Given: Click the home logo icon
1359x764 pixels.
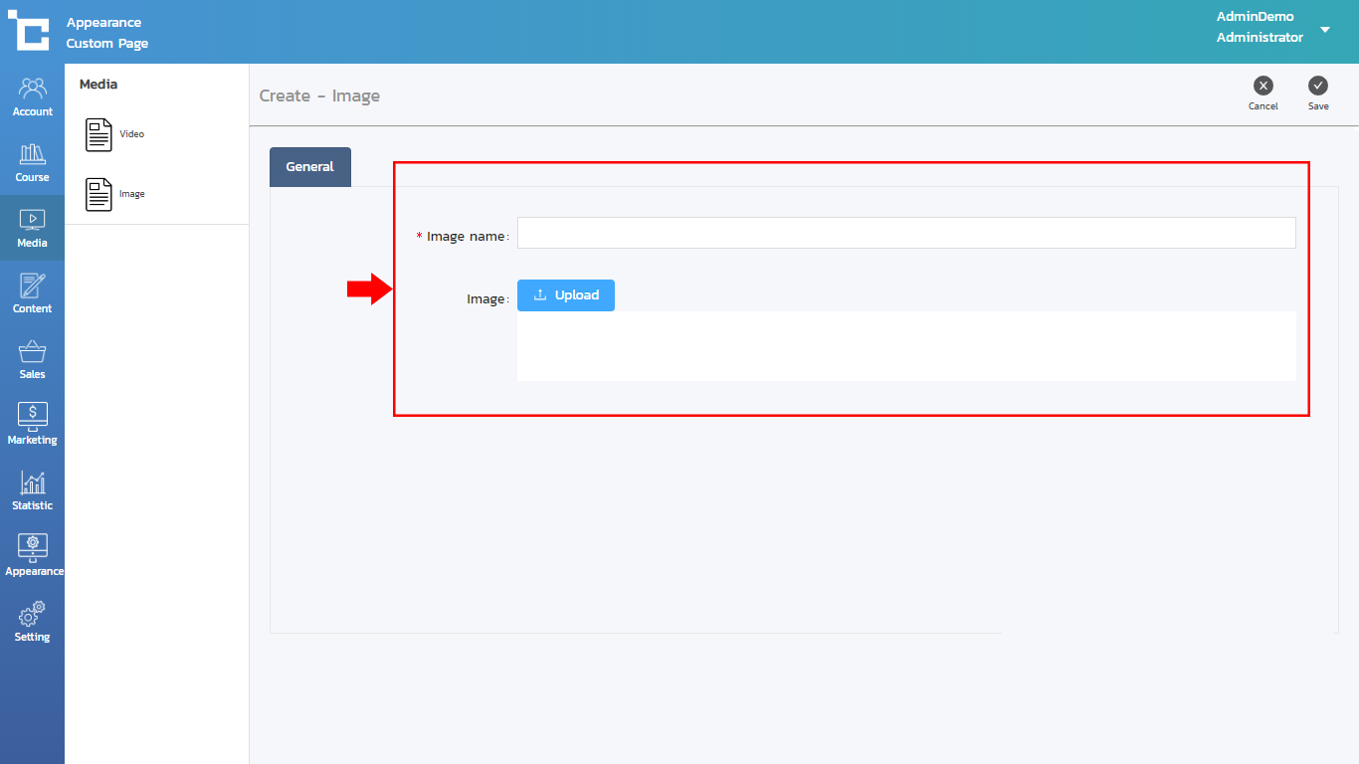Looking at the screenshot, I should pyautogui.click(x=29, y=30).
